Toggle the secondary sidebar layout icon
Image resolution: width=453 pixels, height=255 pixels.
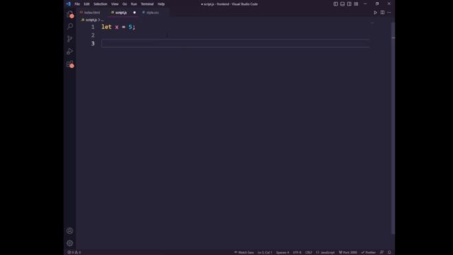pos(349,4)
